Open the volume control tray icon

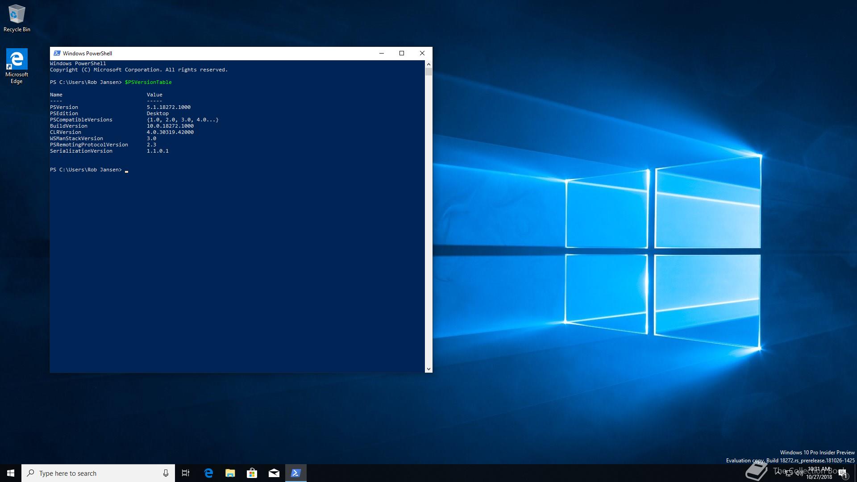(x=799, y=474)
